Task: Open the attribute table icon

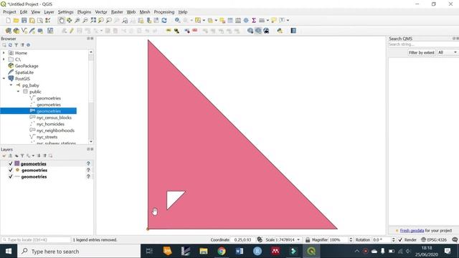Action: (x=230, y=20)
